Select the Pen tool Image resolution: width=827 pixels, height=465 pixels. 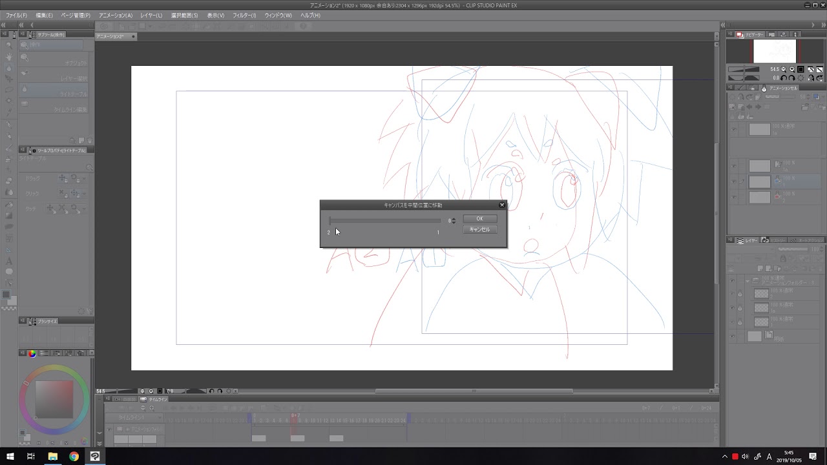(9, 125)
